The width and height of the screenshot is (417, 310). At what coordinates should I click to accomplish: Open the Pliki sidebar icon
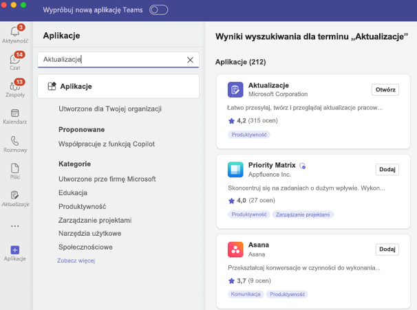tap(14, 168)
